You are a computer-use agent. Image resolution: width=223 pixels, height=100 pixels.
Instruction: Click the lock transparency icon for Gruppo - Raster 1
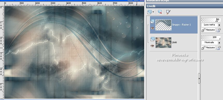click(x=219, y=30)
